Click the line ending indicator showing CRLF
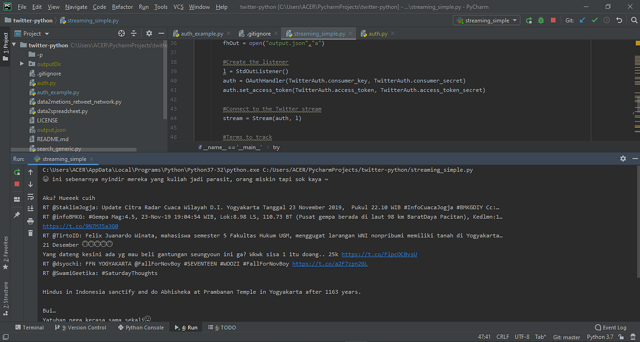640x342 pixels. click(502, 337)
